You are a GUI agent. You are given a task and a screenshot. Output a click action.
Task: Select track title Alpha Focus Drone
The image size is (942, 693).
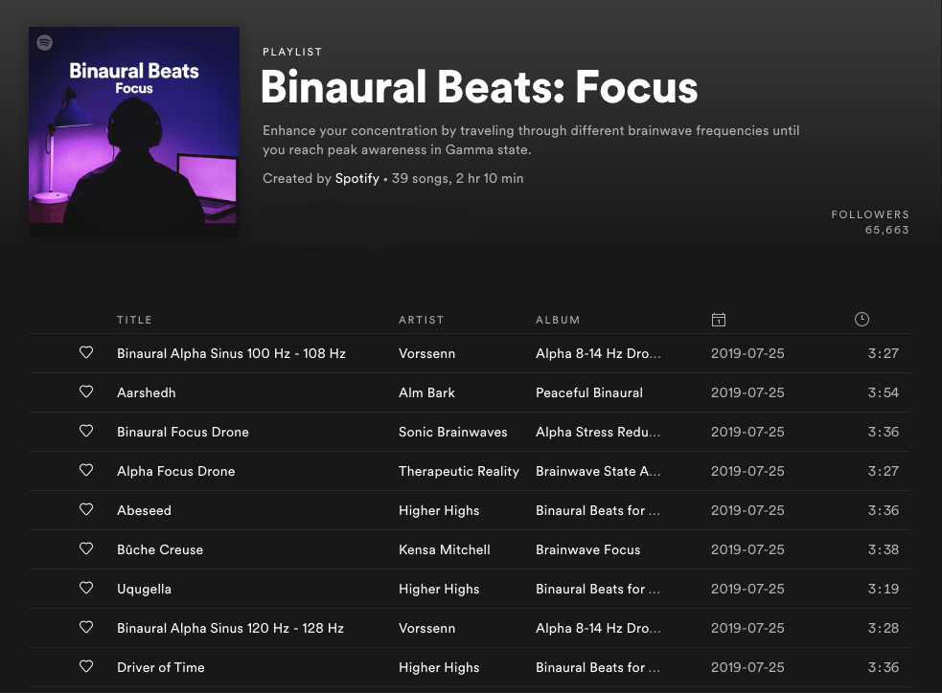[176, 471]
